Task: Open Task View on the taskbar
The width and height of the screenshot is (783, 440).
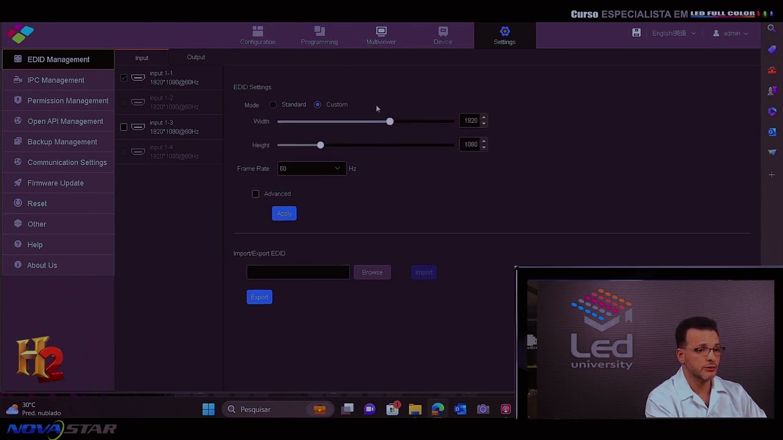Action: 347,409
